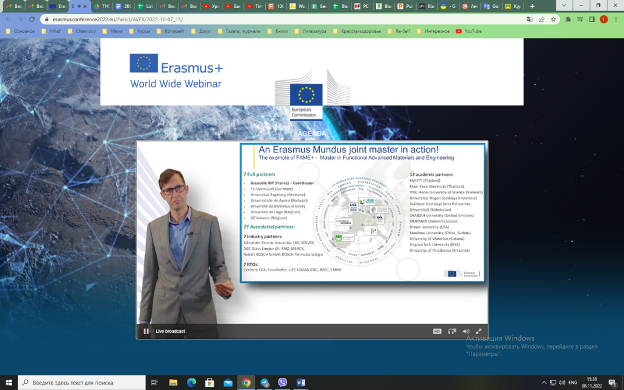Open the Копирайт bookmarks folder

click(x=171, y=31)
